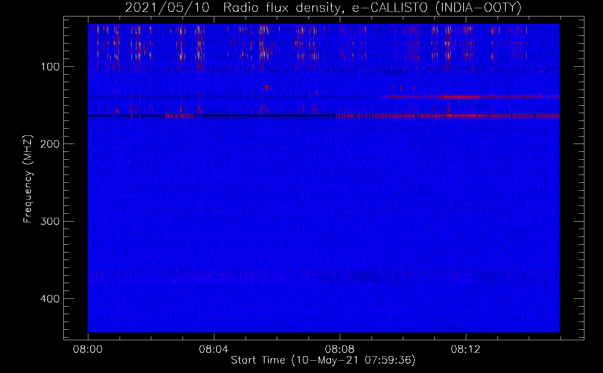The width and height of the screenshot is (603, 373).
Task: Click the 'Start Time (10-May-21 07:59:36)' label
Action: pos(323,360)
